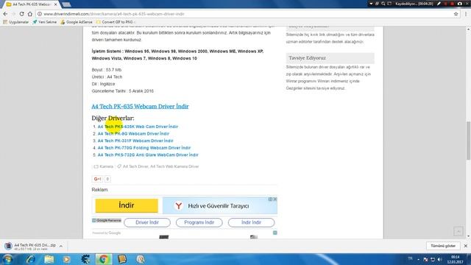The height and width of the screenshot is (265, 471).
Task: Launch Internet Explorer from the taskbar
Action: pyautogui.click(x=30, y=259)
